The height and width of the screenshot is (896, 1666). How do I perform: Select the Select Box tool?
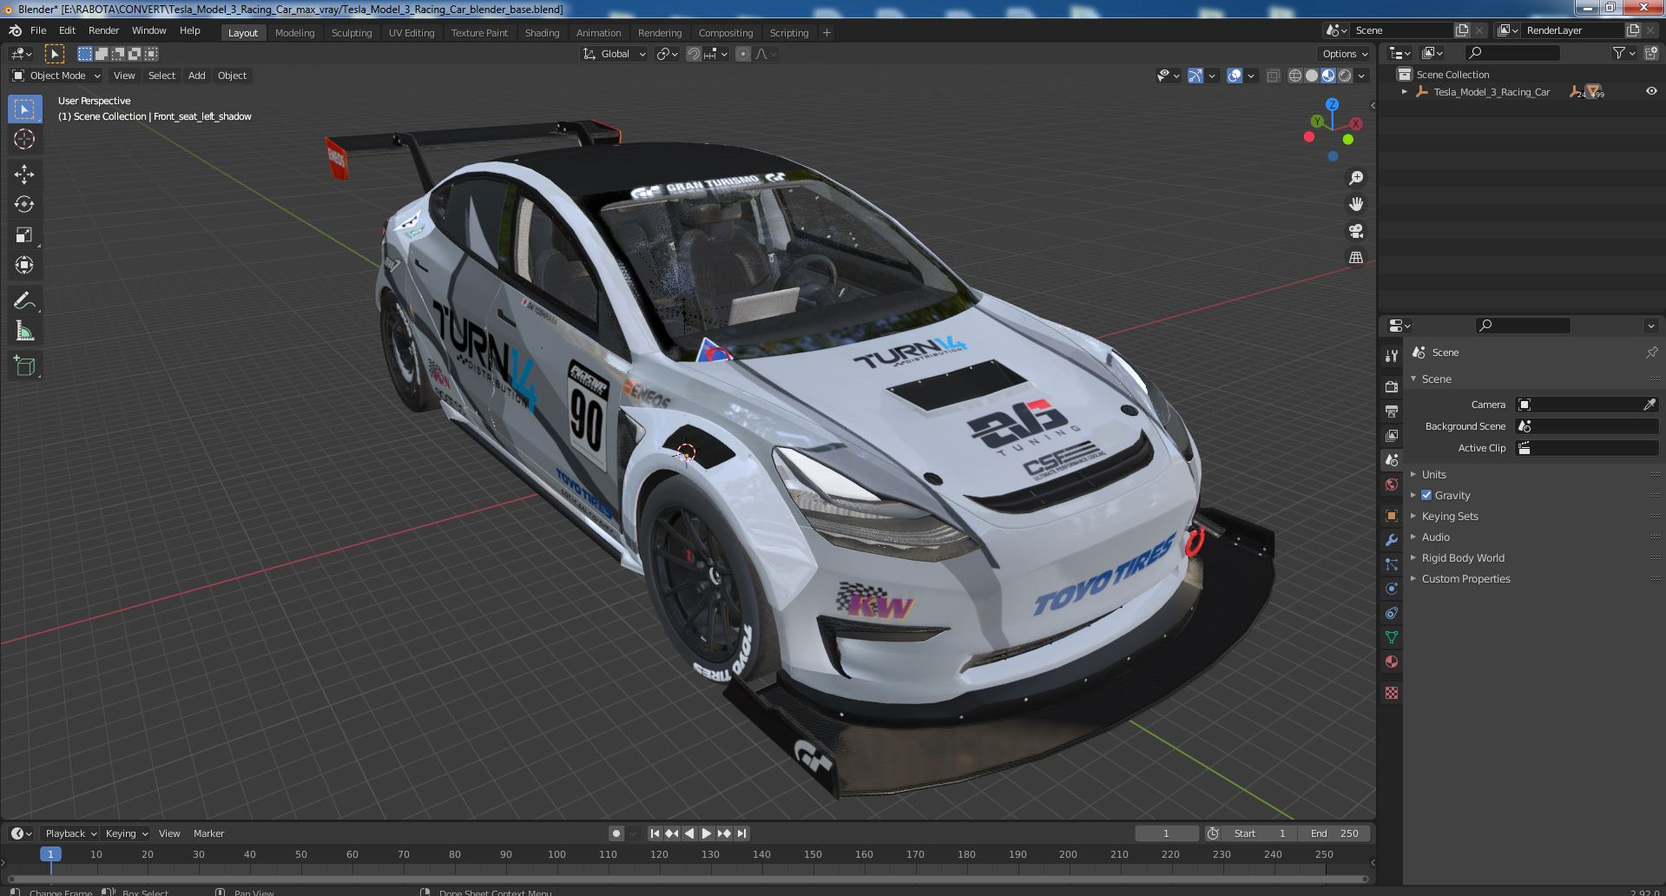click(24, 109)
